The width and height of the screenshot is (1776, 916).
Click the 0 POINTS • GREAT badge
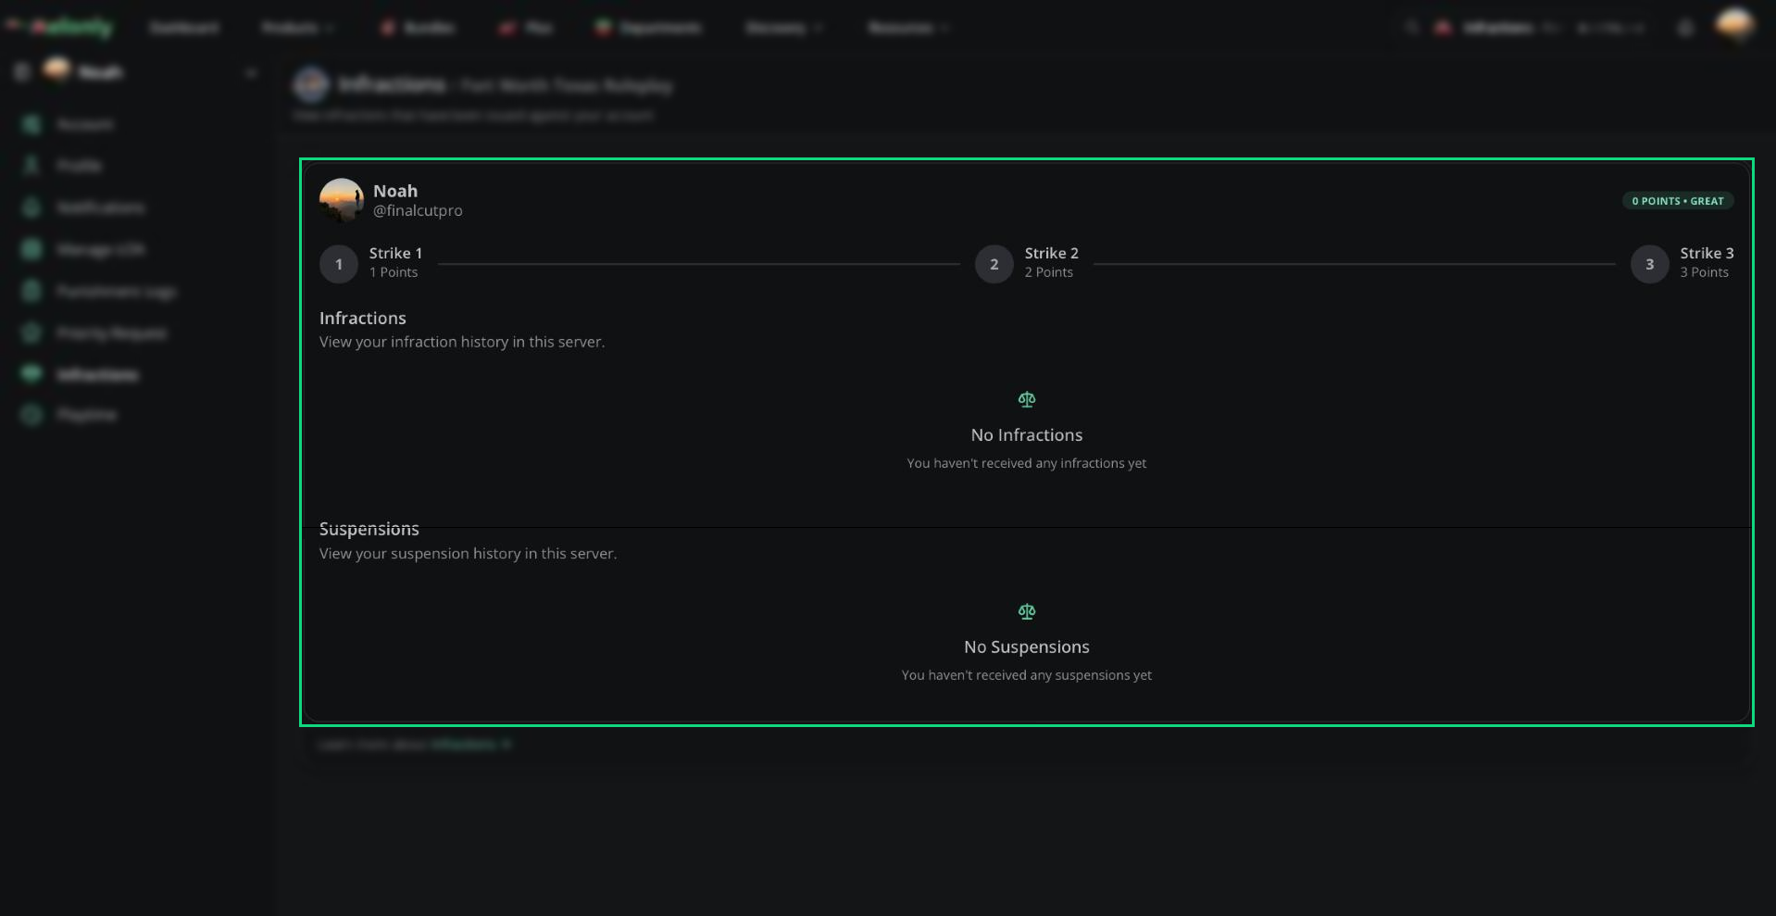click(x=1678, y=201)
